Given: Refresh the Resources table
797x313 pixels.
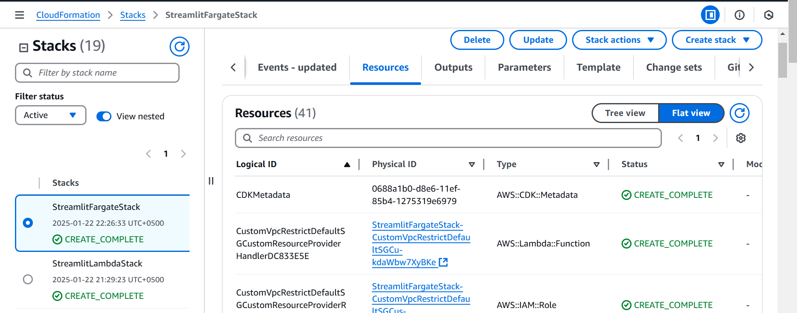Looking at the screenshot, I should [740, 113].
